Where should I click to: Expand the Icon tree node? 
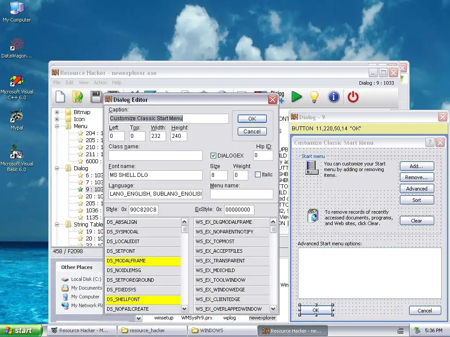pyautogui.click(x=57, y=119)
